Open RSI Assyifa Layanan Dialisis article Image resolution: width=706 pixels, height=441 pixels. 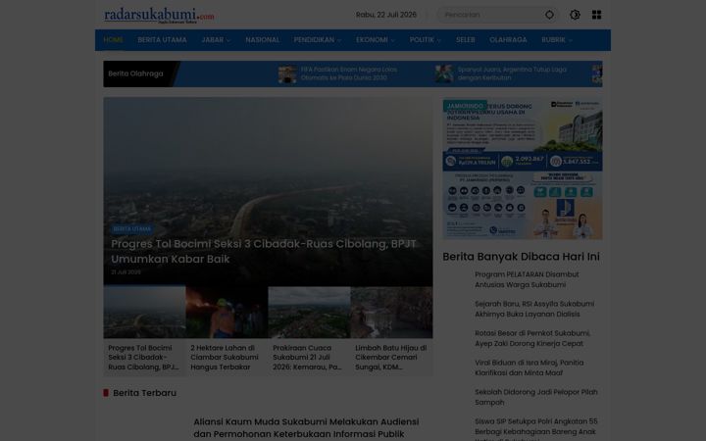tap(534, 309)
